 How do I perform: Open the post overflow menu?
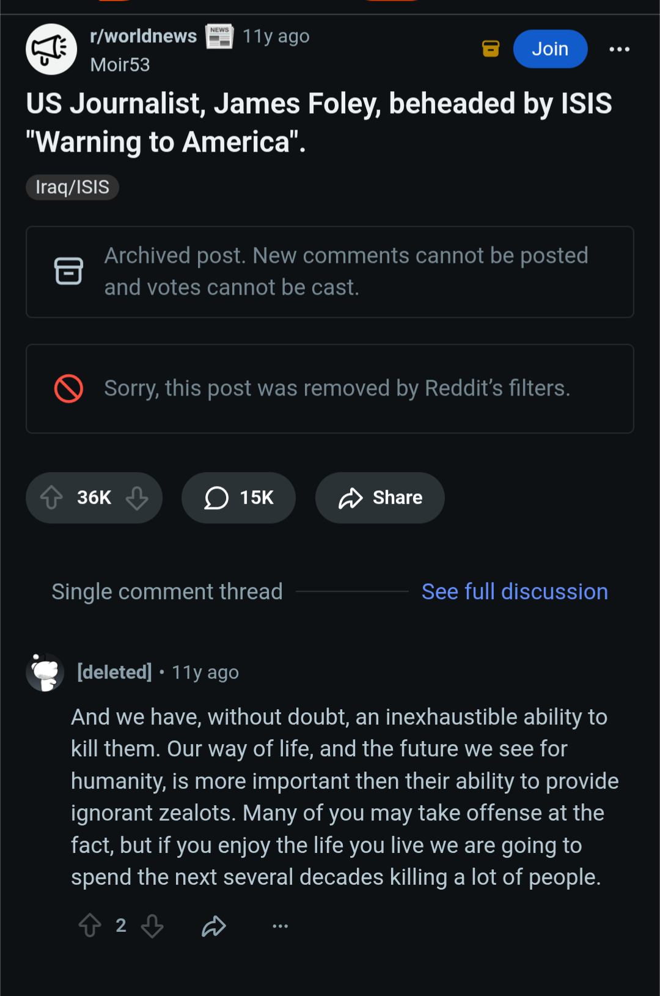[619, 50]
